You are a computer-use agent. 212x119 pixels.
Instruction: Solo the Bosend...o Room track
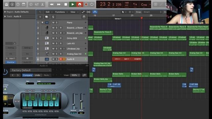pyautogui.click(x=57, y=28)
